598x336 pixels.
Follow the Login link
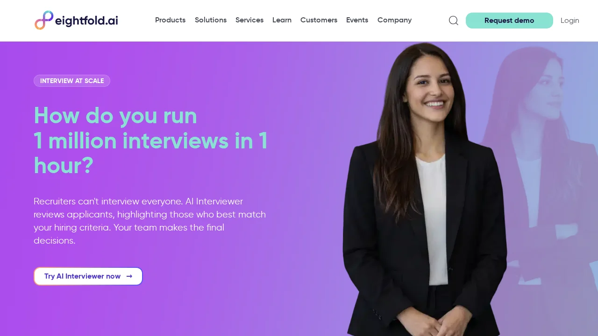(x=570, y=21)
